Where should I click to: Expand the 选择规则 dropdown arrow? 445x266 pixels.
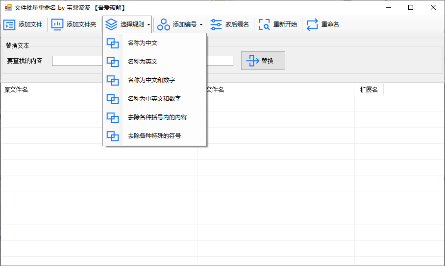click(148, 24)
